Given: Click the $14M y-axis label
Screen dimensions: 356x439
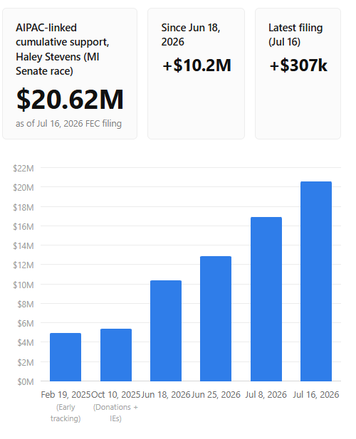Looking at the screenshot, I should pos(23,245).
